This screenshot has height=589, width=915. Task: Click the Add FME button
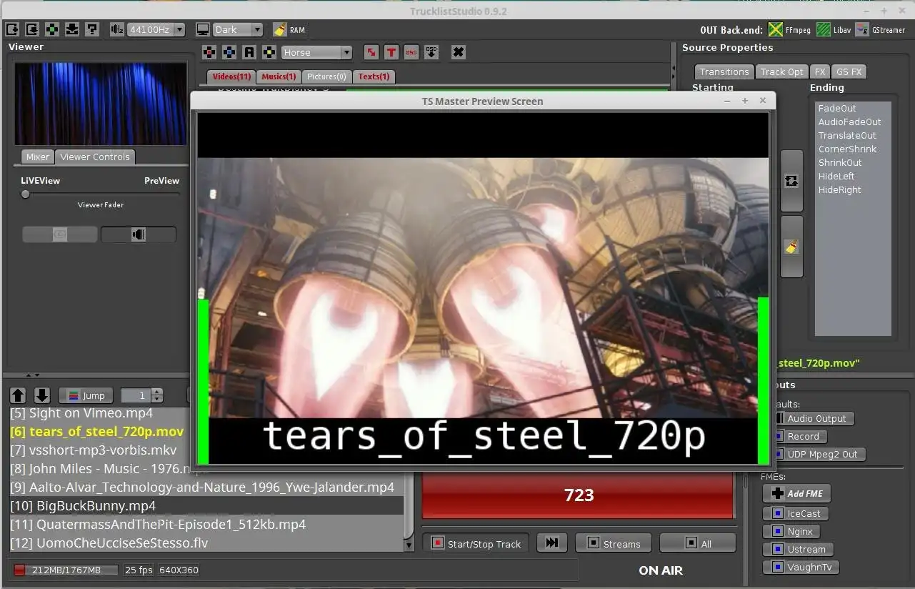point(796,493)
